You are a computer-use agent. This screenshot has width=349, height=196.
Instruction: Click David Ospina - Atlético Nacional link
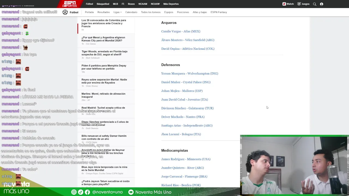[188, 49]
